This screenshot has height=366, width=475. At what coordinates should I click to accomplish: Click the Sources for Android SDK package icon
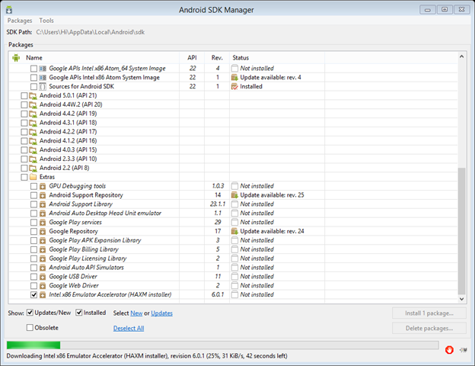click(x=43, y=86)
